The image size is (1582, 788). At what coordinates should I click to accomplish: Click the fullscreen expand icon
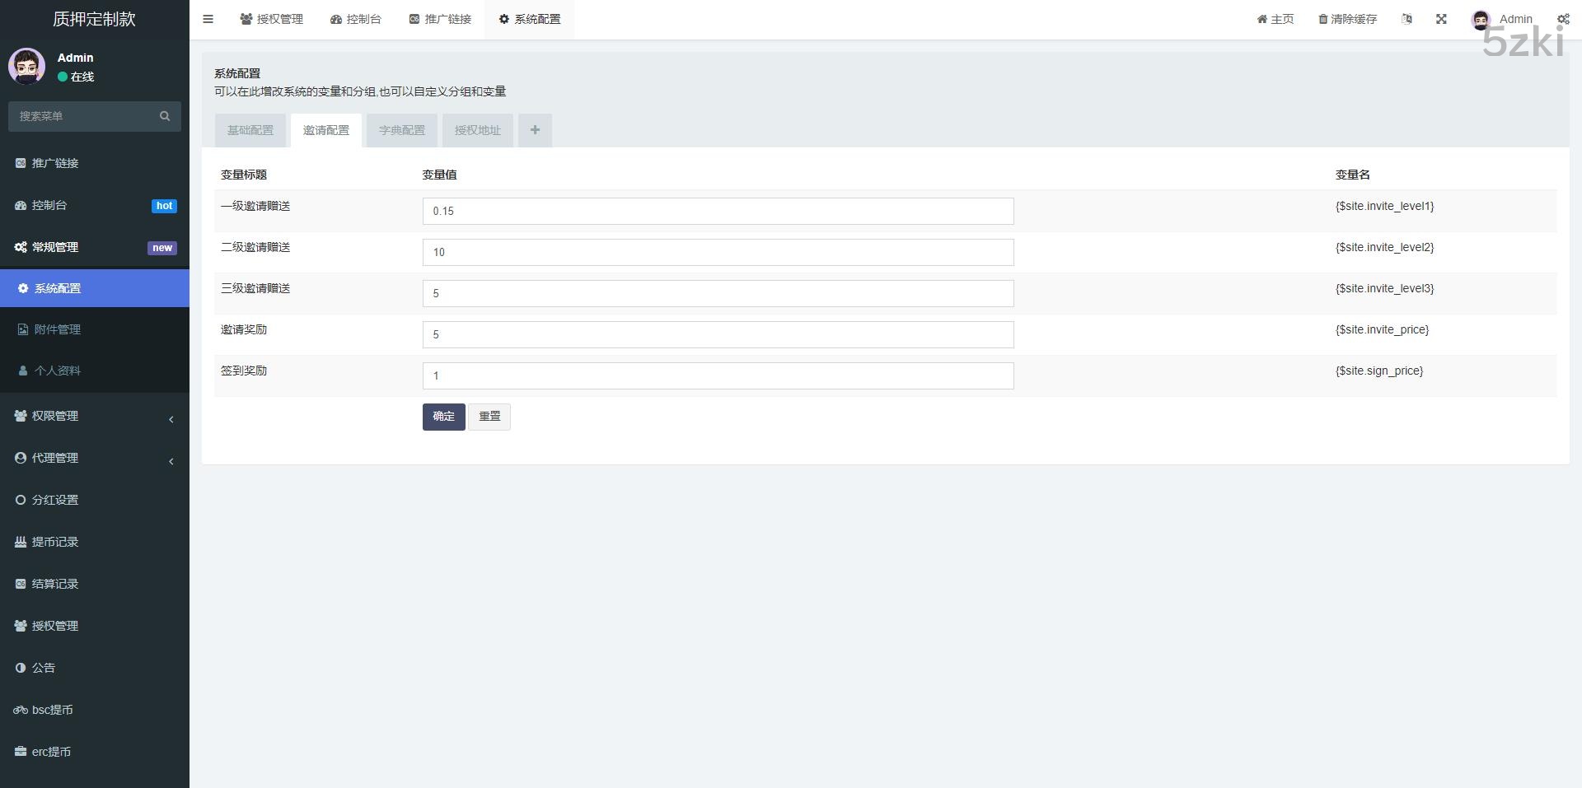pyautogui.click(x=1441, y=19)
